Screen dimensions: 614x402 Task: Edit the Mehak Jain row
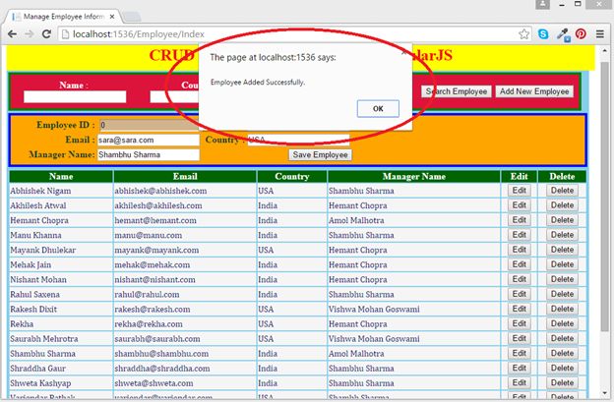tap(520, 264)
